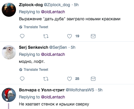Open @oldLentach mention in Ziplock-dog's reply

(53, 12)
